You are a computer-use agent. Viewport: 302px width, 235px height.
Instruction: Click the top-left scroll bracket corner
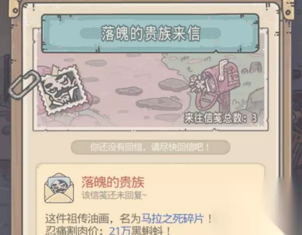[15, 8]
